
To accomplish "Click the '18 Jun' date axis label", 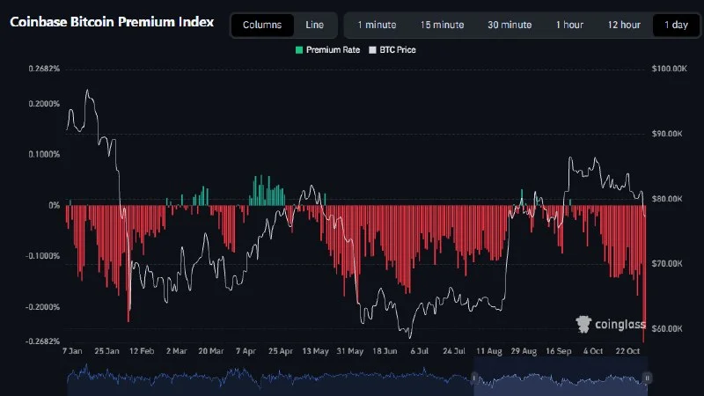I will coord(385,350).
